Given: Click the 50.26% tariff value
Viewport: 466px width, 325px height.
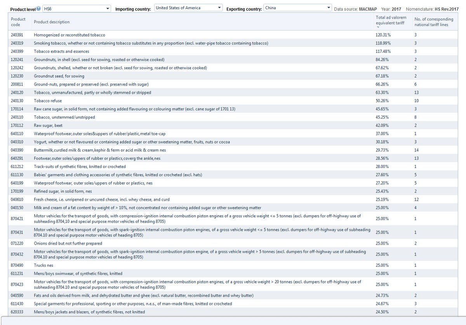Looking at the screenshot, I should click(x=382, y=101).
